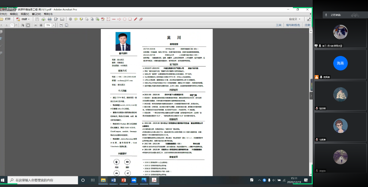Click the email envelope icon

pos(62,19)
